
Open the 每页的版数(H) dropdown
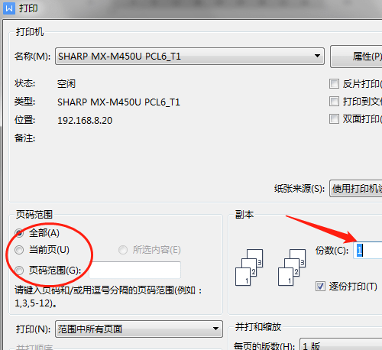(x=341, y=345)
